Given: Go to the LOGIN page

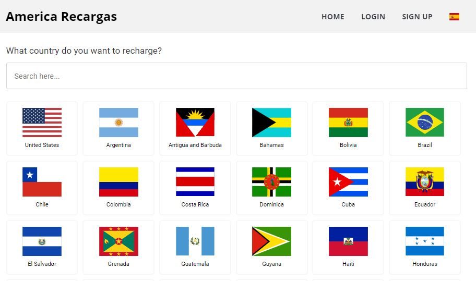Looking at the screenshot, I should [373, 17].
